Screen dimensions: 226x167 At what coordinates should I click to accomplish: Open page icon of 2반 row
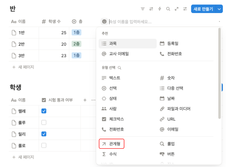point(14,44)
